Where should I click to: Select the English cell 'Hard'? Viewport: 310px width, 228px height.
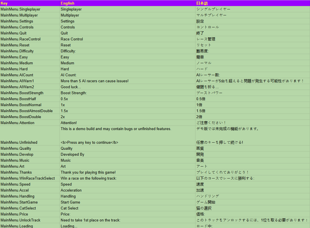[128, 69]
